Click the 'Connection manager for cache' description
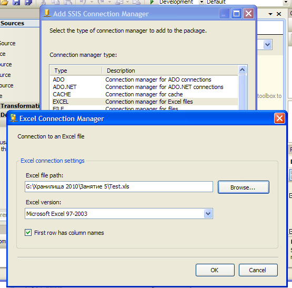Viewport: 292px width, 288px height. tap(144, 94)
